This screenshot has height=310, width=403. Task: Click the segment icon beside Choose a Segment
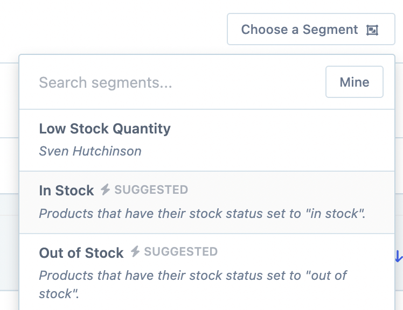point(372,30)
